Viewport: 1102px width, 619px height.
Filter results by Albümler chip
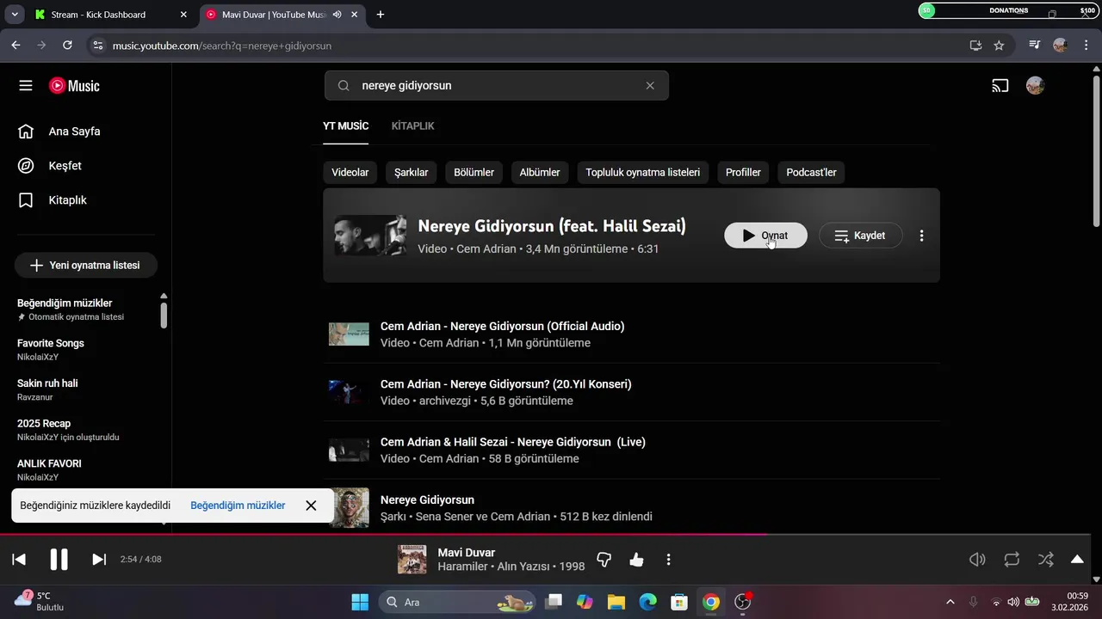[x=540, y=172]
